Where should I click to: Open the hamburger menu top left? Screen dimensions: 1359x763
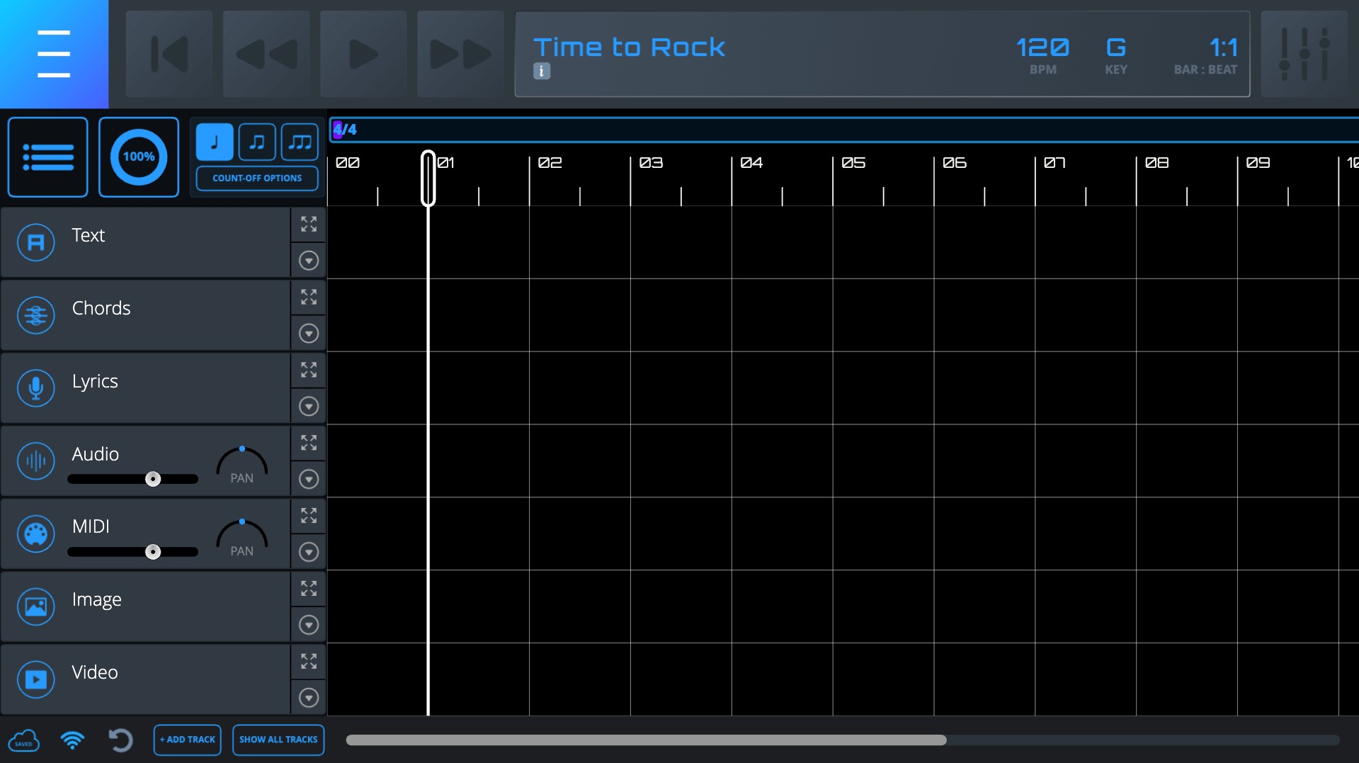click(x=53, y=54)
